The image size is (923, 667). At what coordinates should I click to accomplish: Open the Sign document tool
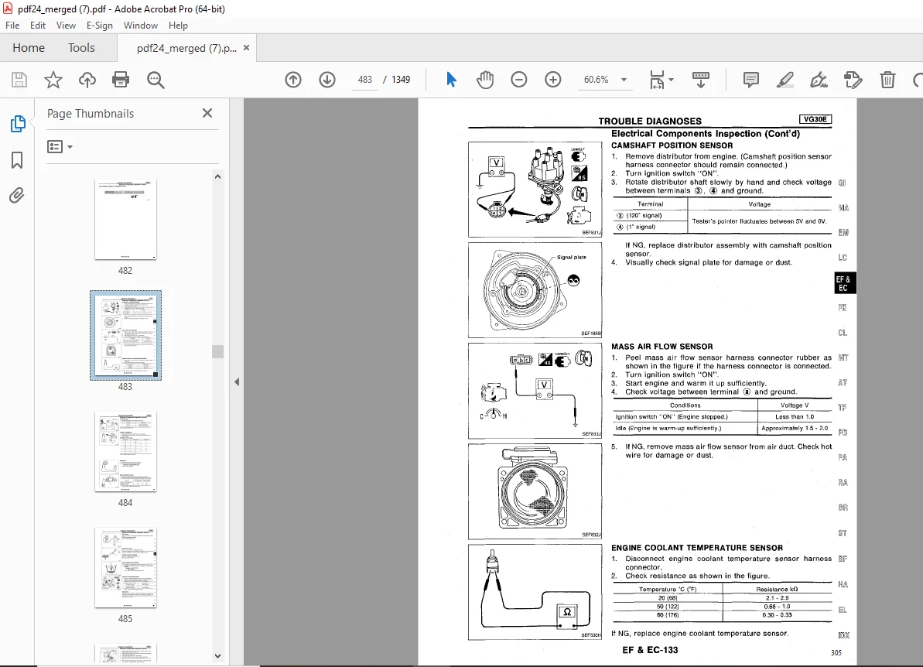pyautogui.click(x=819, y=80)
